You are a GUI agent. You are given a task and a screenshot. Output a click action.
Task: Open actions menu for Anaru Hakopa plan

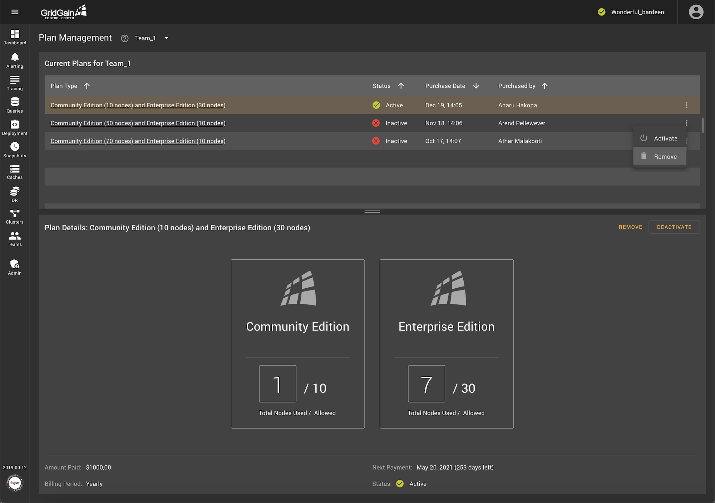click(x=686, y=105)
